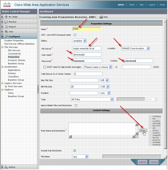Open the Status enabled dropdown
Viewport: 168px width, 170px height.
[x=79, y=41]
